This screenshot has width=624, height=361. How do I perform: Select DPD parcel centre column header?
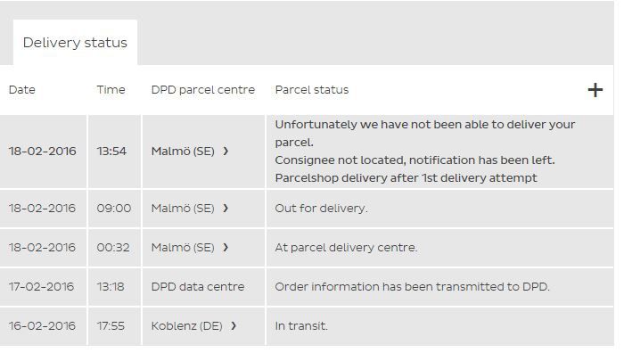coord(203,89)
